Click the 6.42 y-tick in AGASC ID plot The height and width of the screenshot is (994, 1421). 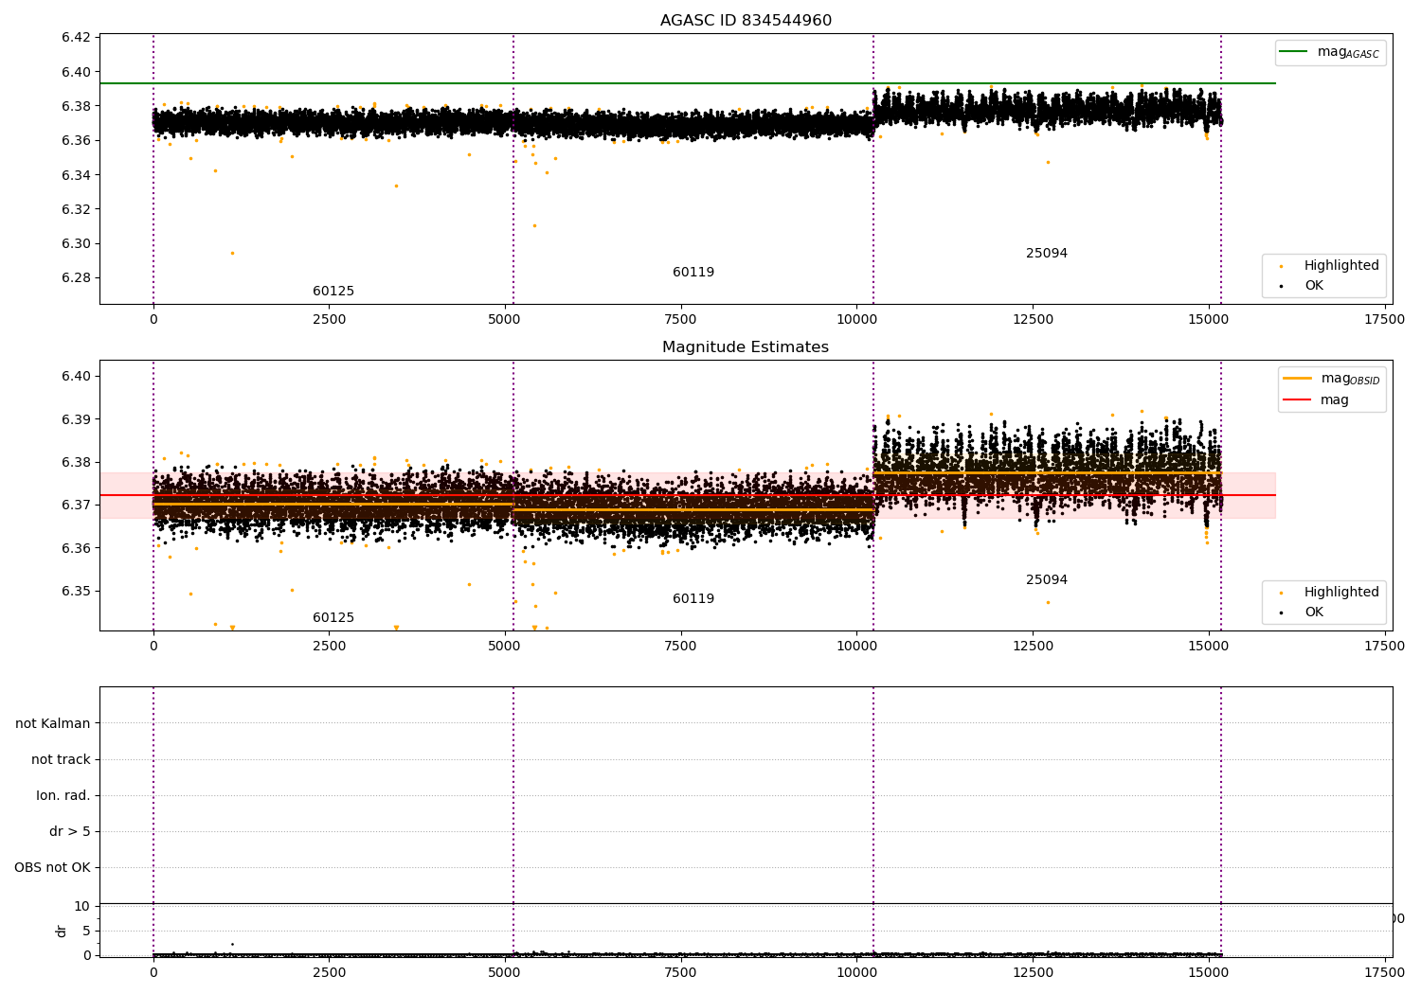coord(76,38)
